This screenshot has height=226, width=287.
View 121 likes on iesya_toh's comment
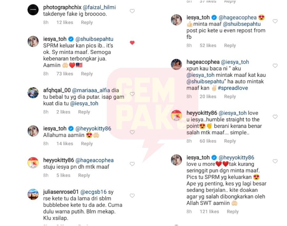tap(209, 212)
